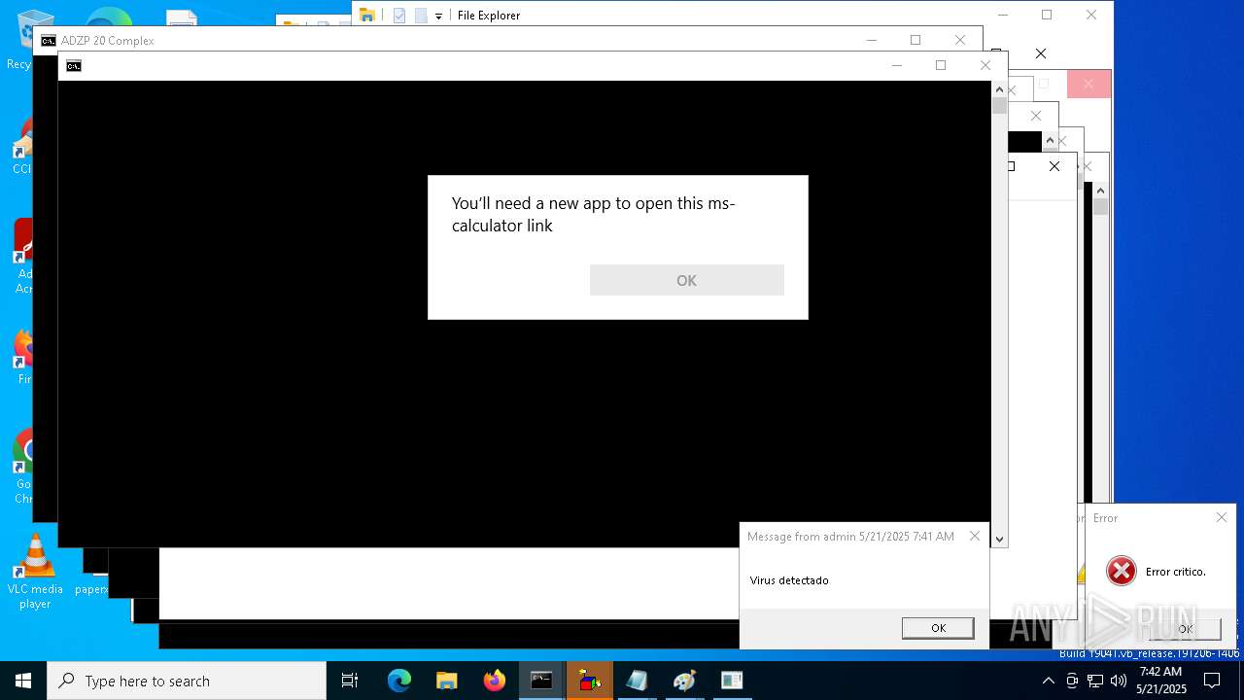Maximize the File Explorer window
Screen dimensions: 1244x700
coord(1047,15)
